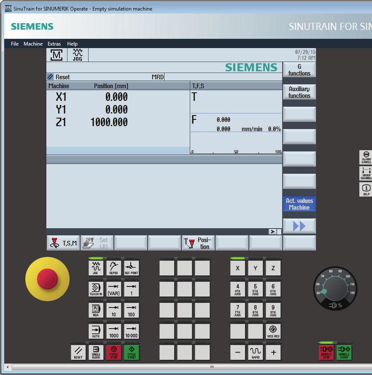Click the JOG mode indicator icon

click(x=78, y=55)
